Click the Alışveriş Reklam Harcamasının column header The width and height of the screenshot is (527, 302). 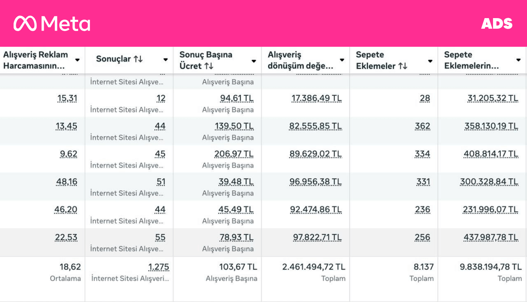35,60
